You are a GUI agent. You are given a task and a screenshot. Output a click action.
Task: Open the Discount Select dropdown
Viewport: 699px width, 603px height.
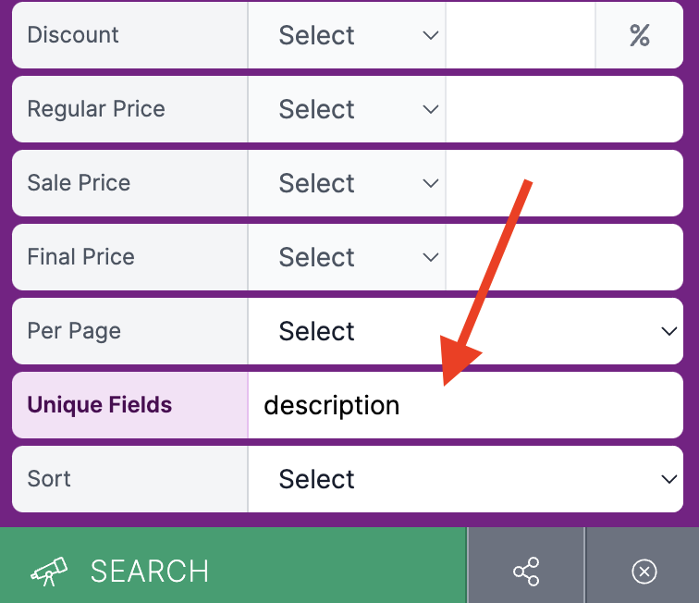(x=347, y=35)
